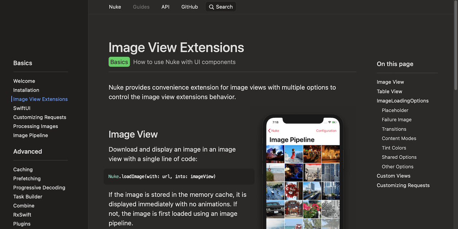This screenshot has height=229, width=458.
Task: Jump to ImageLoadingOptions in the page outline
Action: tap(403, 101)
